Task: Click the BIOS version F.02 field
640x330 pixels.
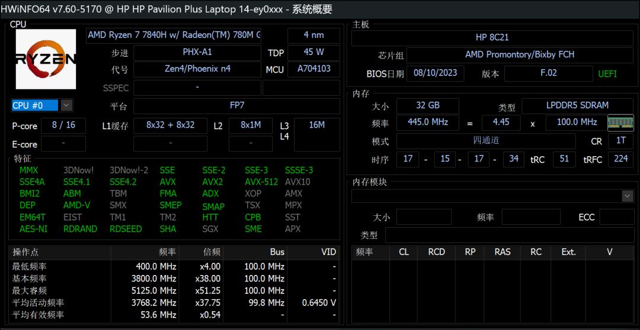Action: pos(549,74)
